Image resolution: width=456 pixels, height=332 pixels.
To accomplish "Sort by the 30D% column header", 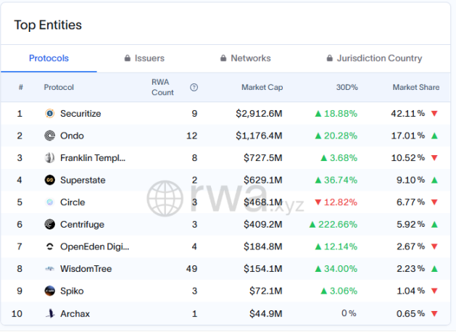I will pos(347,87).
